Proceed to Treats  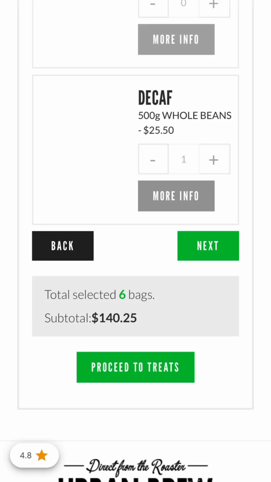tap(135, 367)
